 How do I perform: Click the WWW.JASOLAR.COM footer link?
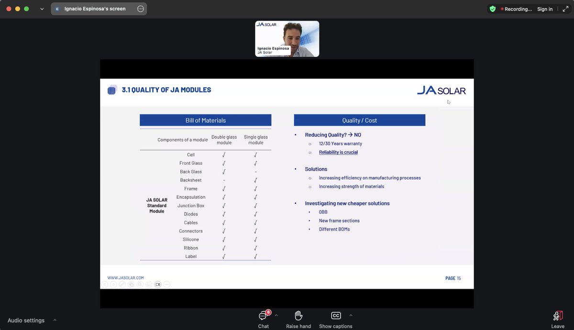[125, 278]
